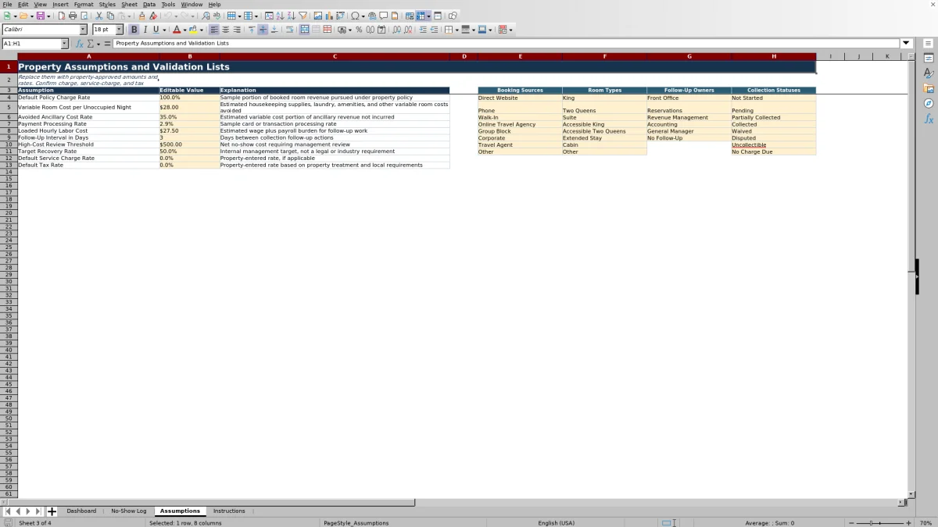Viewport: 938px width, 527px height.
Task: Open the Font Name dropdown
Action: pyautogui.click(x=84, y=30)
